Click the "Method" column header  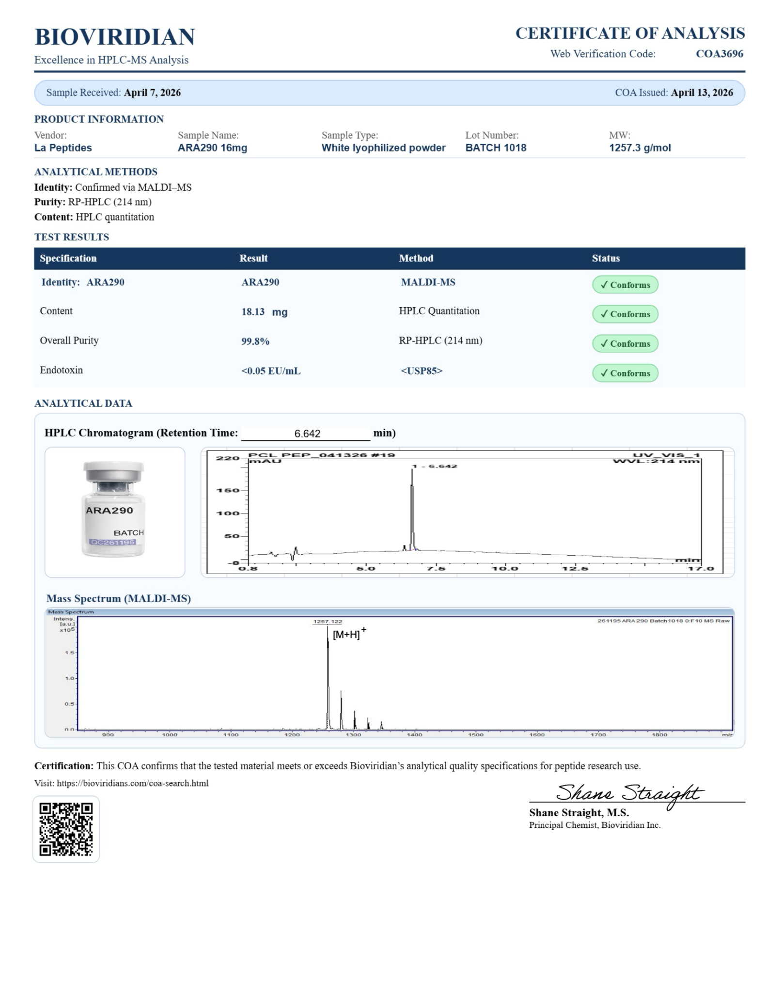(x=416, y=258)
